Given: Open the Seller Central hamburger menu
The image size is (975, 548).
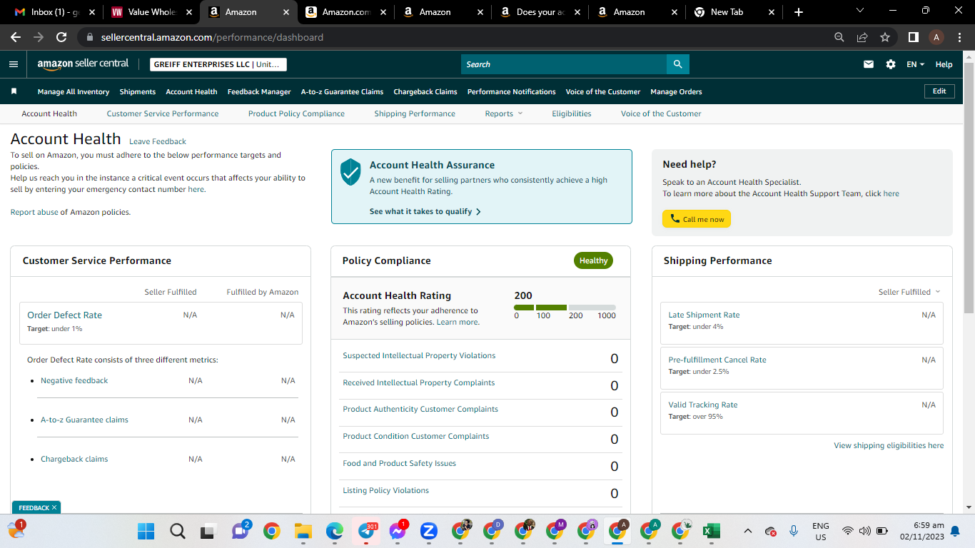Looking at the screenshot, I should coord(14,64).
